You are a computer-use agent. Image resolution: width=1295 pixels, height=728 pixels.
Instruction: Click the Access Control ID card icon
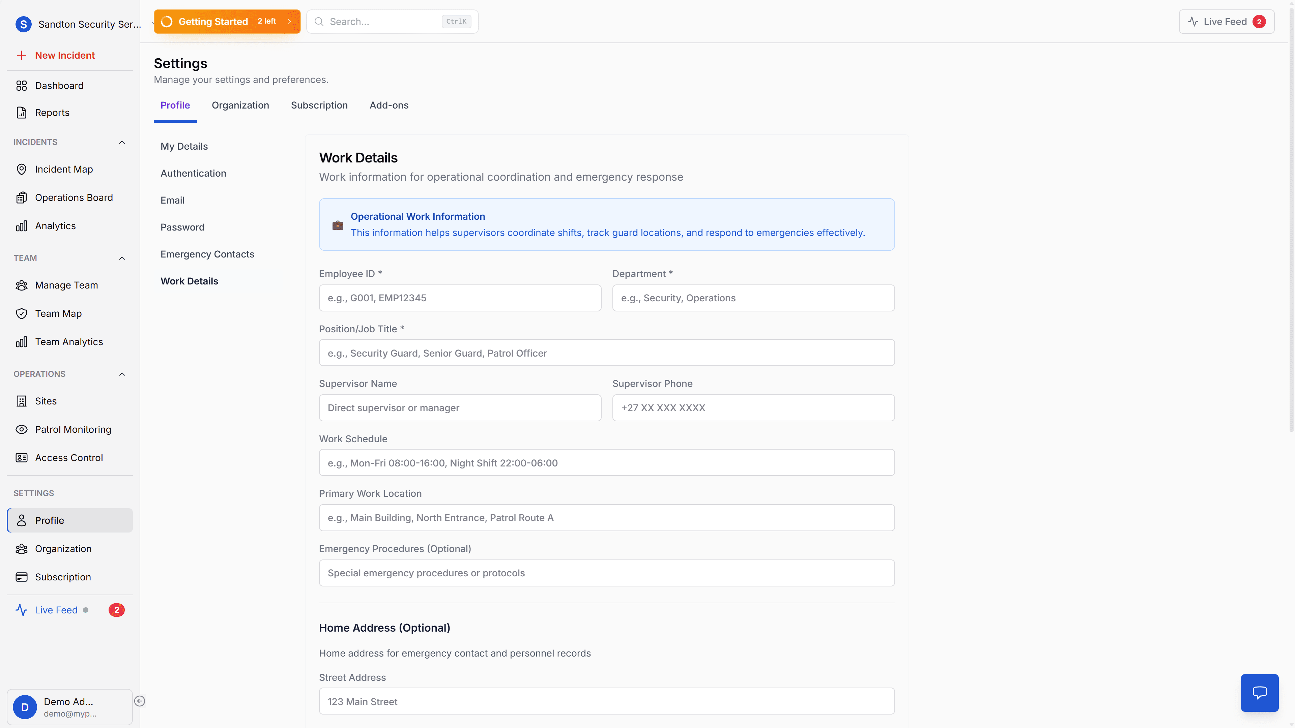coord(22,458)
